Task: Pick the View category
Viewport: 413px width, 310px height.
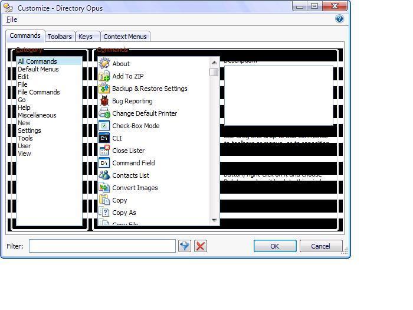Action: [49, 154]
